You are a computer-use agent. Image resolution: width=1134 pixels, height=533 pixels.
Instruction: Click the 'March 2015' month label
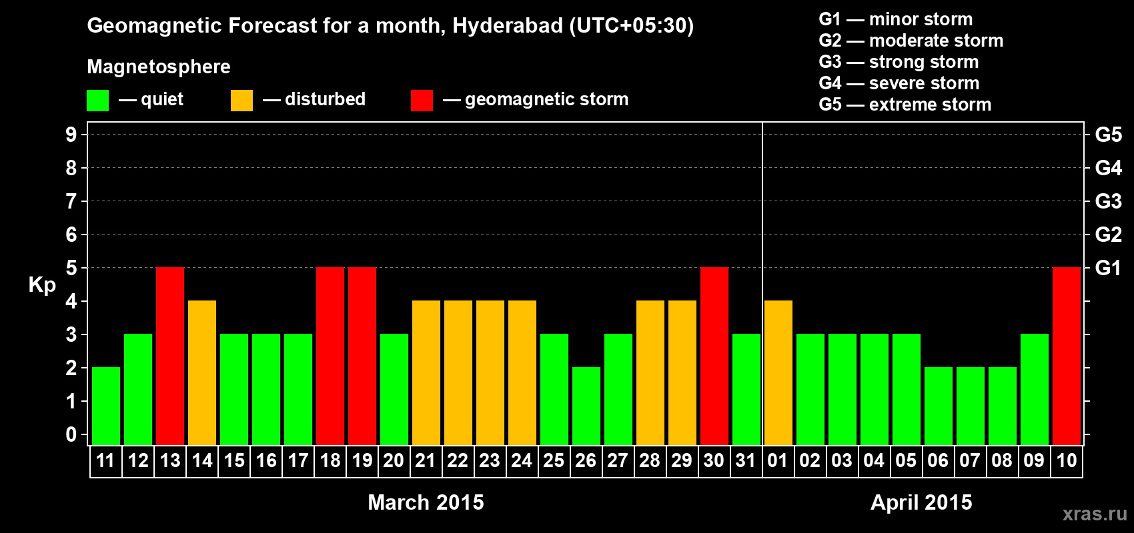426,502
